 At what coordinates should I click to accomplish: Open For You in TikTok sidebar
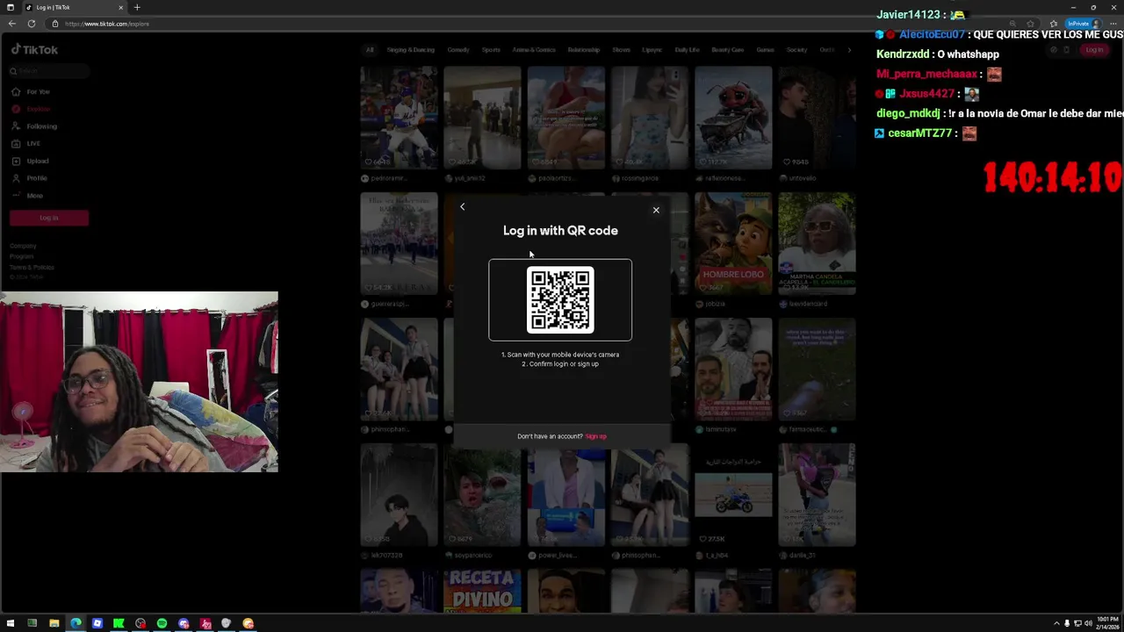[32, 91]
